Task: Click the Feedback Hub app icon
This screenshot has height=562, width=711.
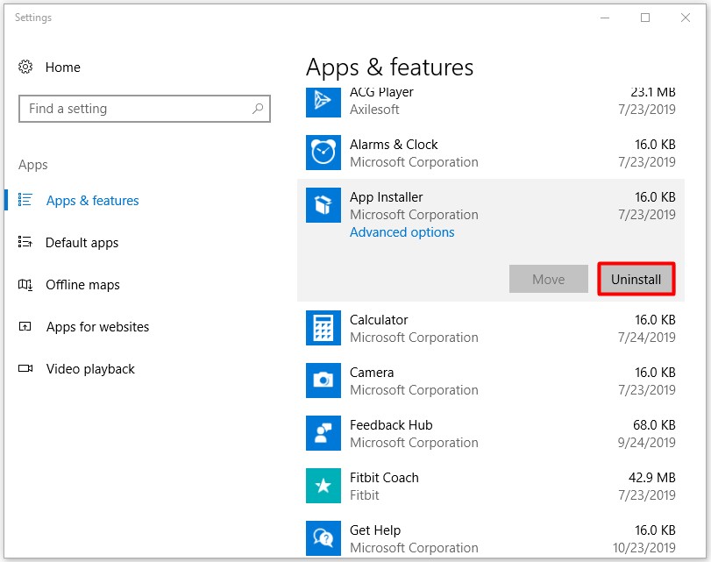Action: [x=324, y=433]
